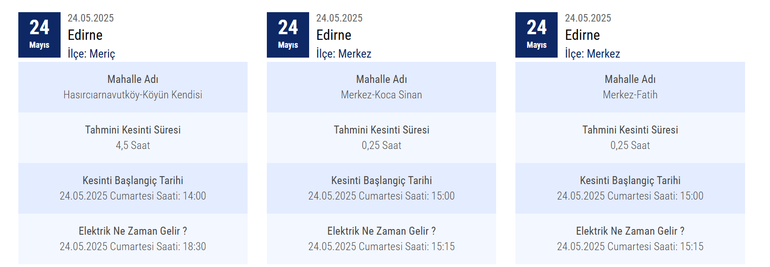The width and height of the screenshot is (770, 267).
Task: Click the 4,5 Saat outage duration
Action: tap(133, 145)
